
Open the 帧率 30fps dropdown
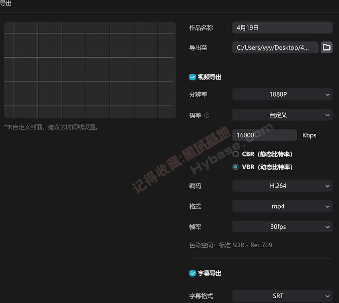click(282, 227)
